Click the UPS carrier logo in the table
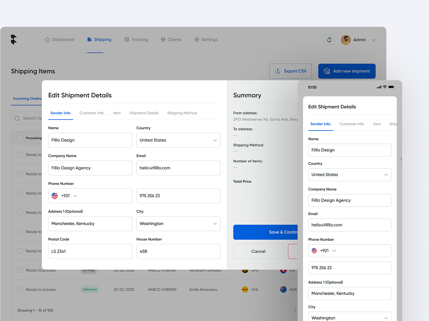This screenshot has width=429, height=321. coord(245,270)
